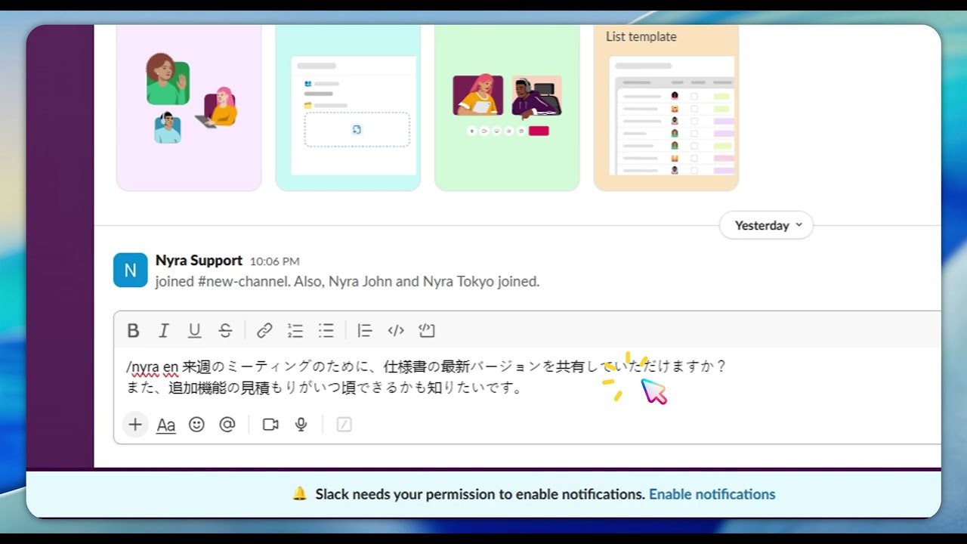Click the Nyra Support avatar
Viewport: 967px width, 544px height.
[130, 270]
